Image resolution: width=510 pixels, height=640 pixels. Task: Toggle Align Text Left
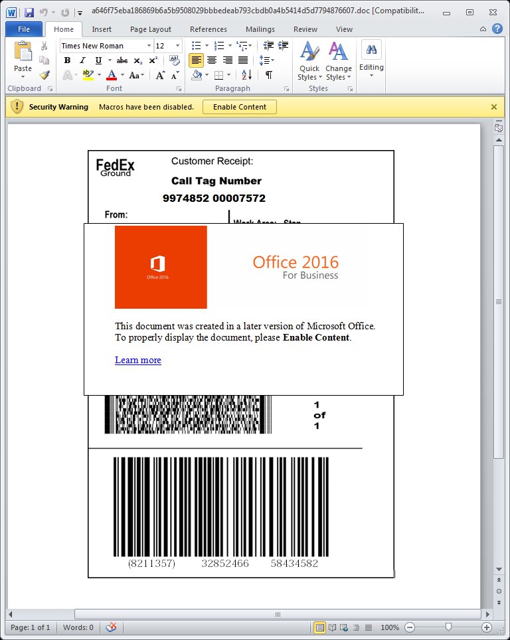196,60
